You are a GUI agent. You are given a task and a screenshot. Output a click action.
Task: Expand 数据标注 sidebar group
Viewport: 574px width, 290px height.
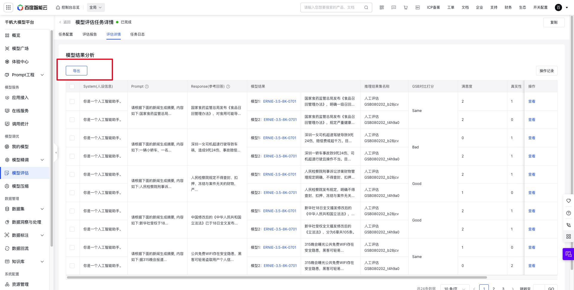[42, 235]
